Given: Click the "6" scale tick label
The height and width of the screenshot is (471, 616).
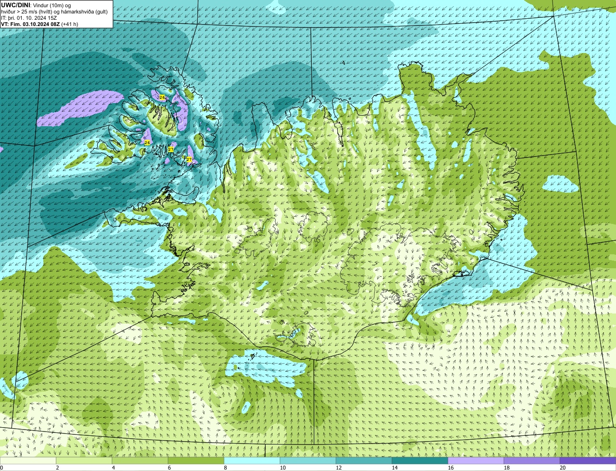Looking at the screenshot, I should [x=169, y=468].
